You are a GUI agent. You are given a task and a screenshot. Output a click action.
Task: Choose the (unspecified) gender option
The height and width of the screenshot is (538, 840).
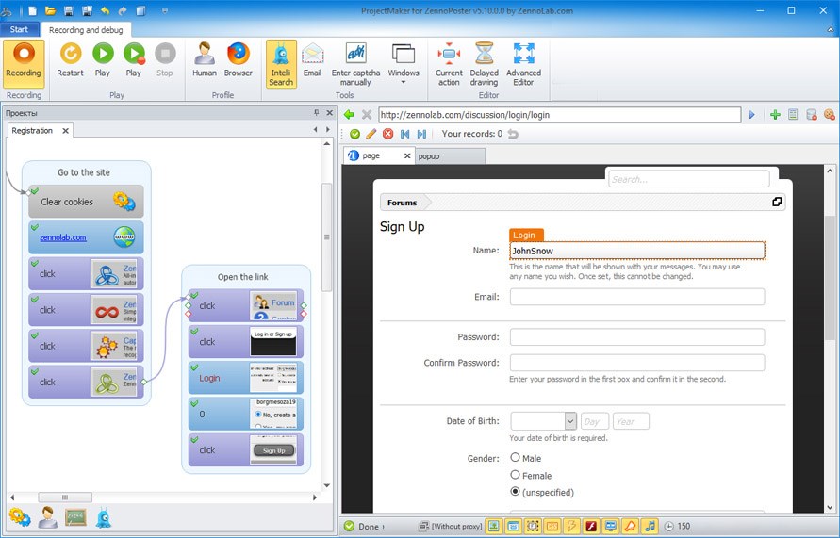tap(515, 492)
